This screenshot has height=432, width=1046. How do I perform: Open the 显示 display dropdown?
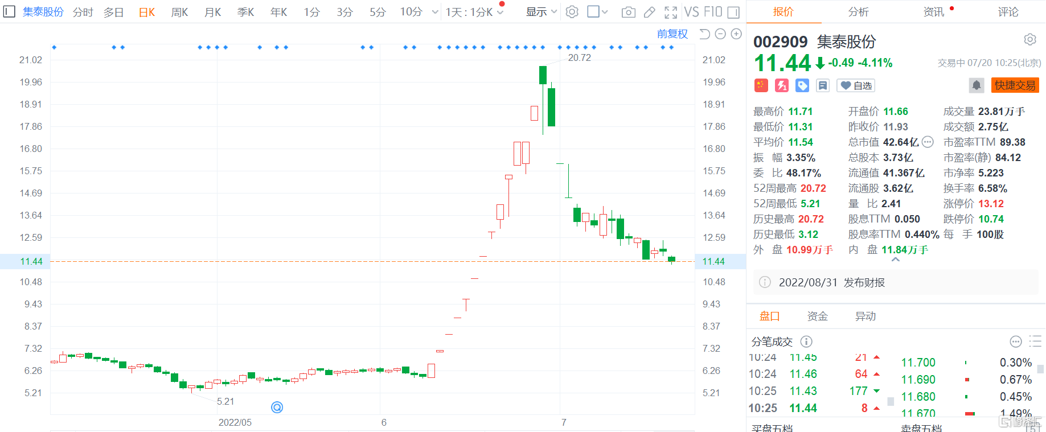pyautogui.click(x=542, y=12)
